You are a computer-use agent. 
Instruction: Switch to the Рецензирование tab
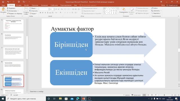tap(66, 5)
